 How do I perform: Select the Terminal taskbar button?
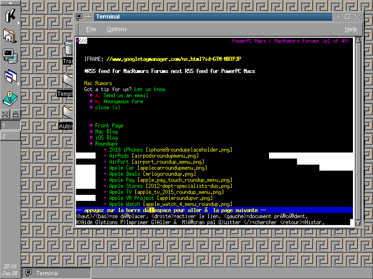point(56,273)
